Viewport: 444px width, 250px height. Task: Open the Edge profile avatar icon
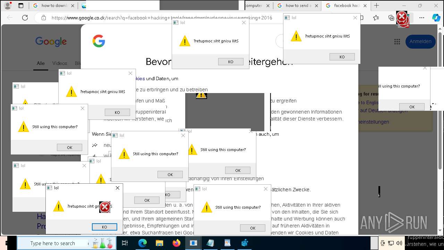click(x=8, y=6)
